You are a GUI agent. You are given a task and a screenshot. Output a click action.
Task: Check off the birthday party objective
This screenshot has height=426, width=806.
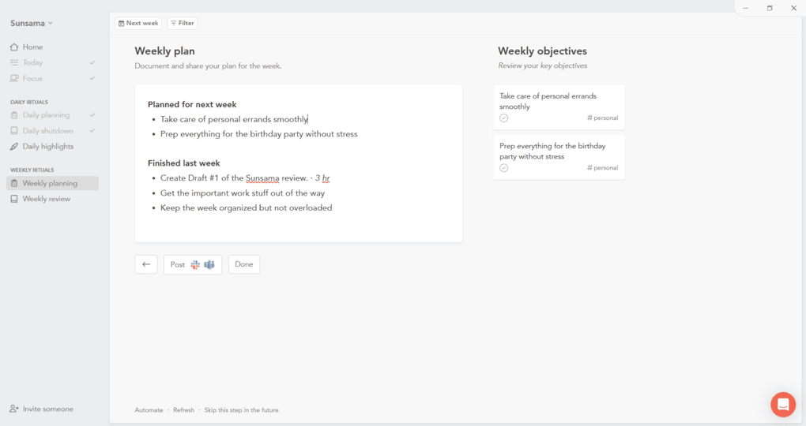pos(504,168)
